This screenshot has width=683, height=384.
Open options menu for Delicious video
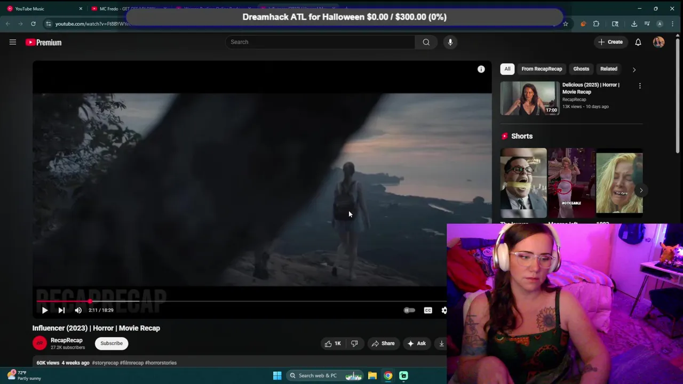point(640,85)
